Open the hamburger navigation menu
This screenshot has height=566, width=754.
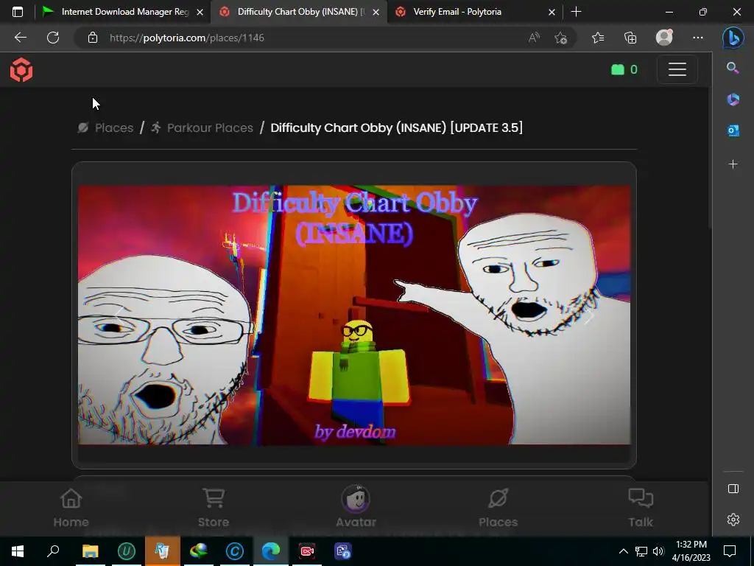pyautogui.click(x=677, y=69)
